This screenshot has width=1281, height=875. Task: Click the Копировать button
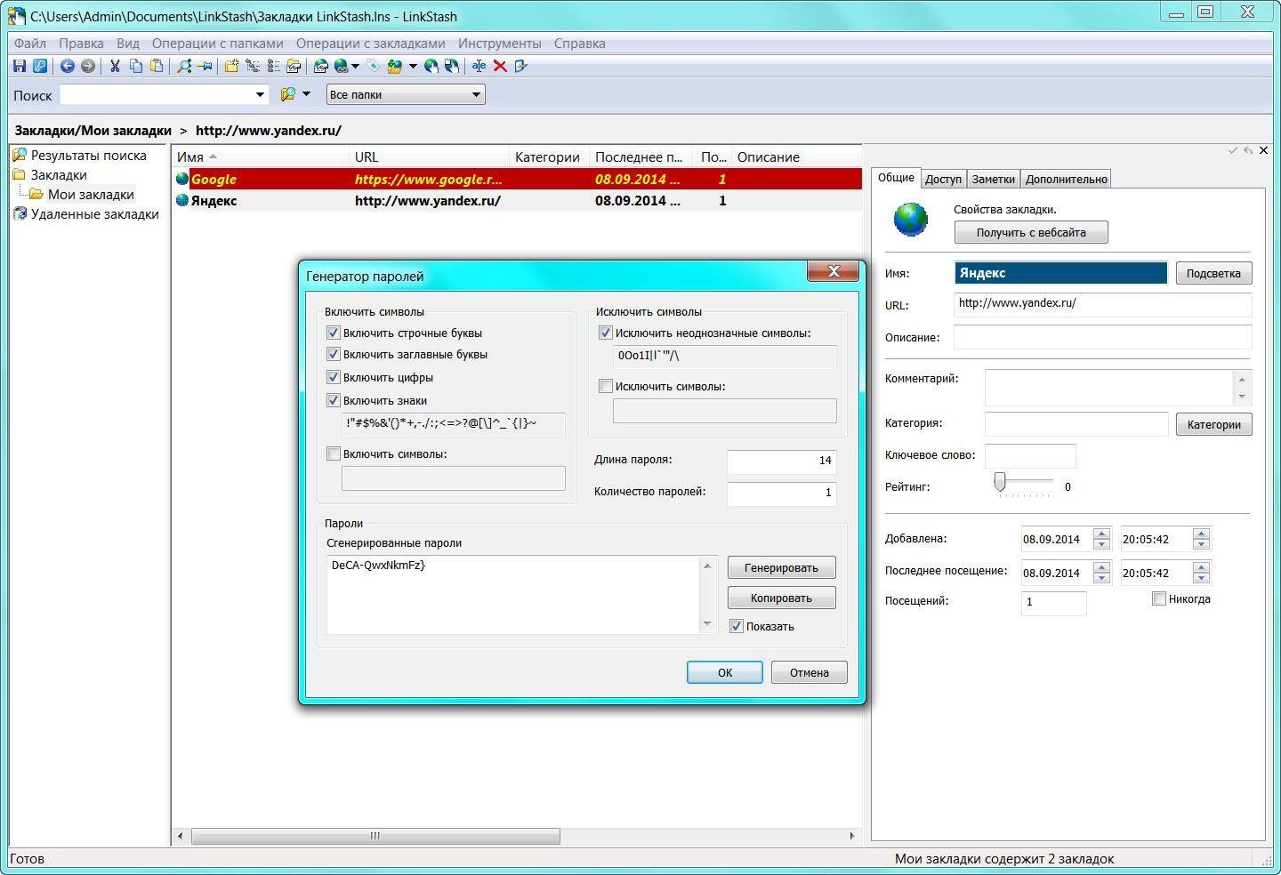tap(781, 598)
